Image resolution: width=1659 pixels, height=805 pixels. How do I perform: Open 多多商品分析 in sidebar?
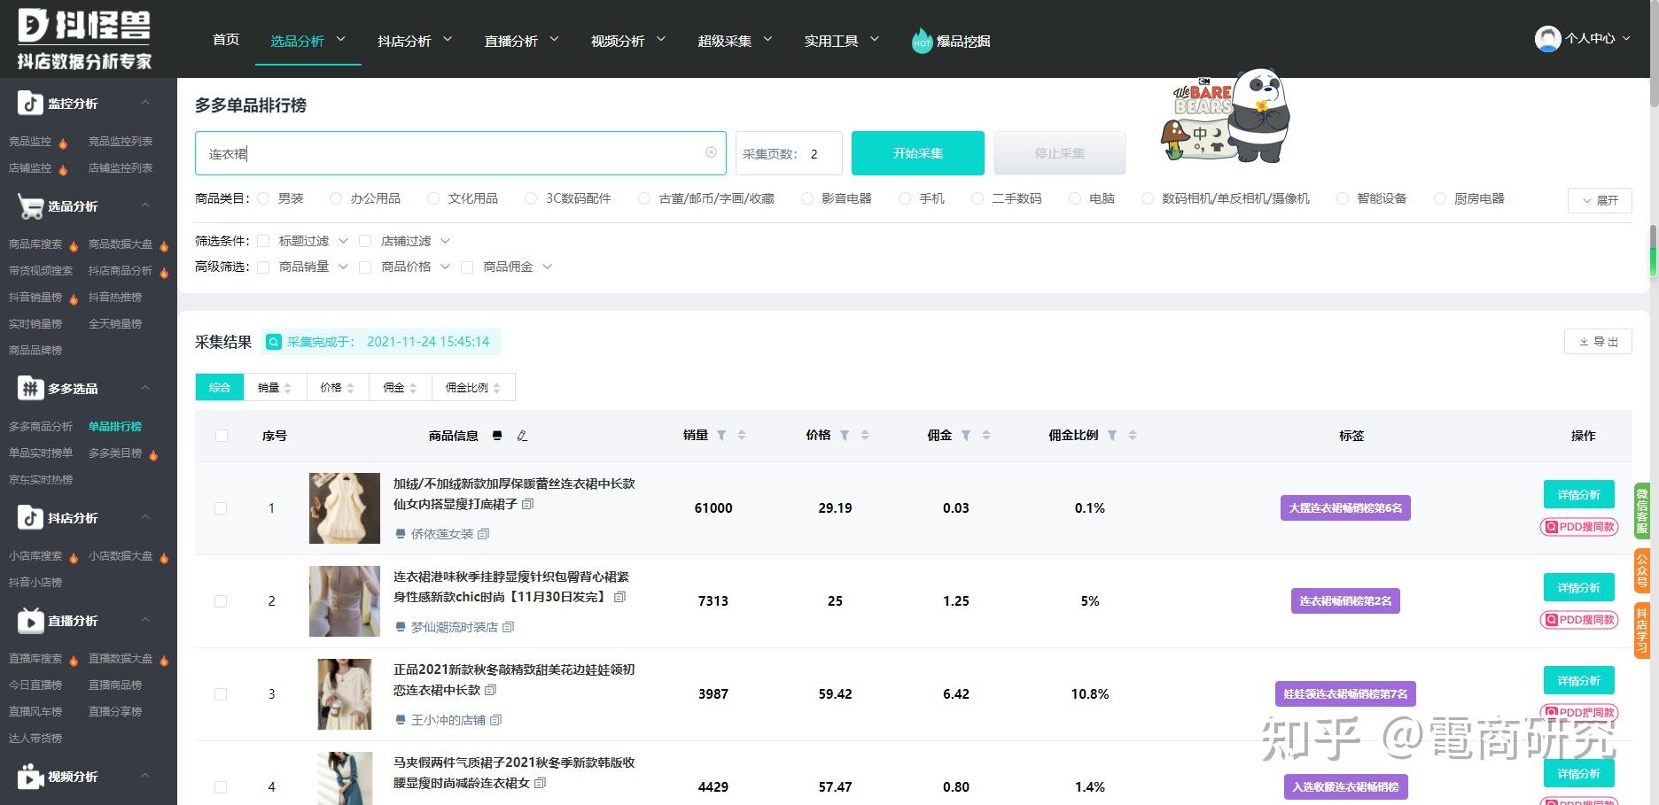[x=41, y=427]
